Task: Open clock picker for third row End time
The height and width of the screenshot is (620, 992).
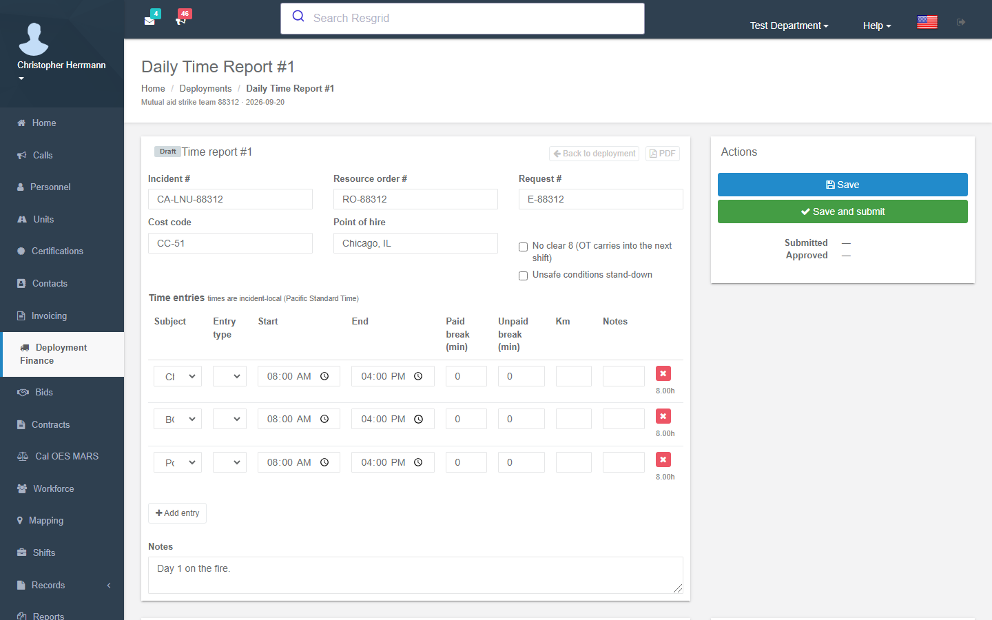Action: (x=418, y=462)
